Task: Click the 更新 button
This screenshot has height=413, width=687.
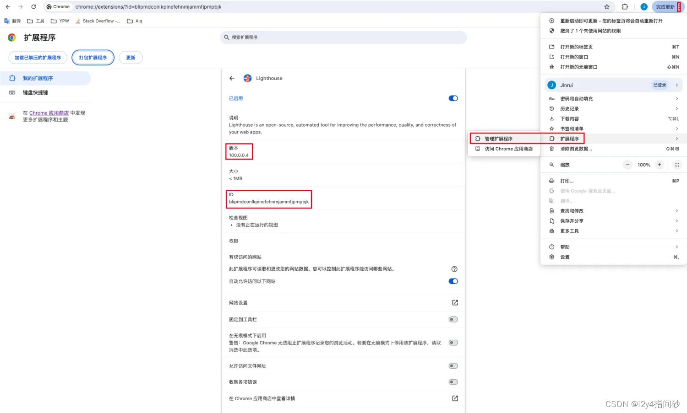Action: 131,58
